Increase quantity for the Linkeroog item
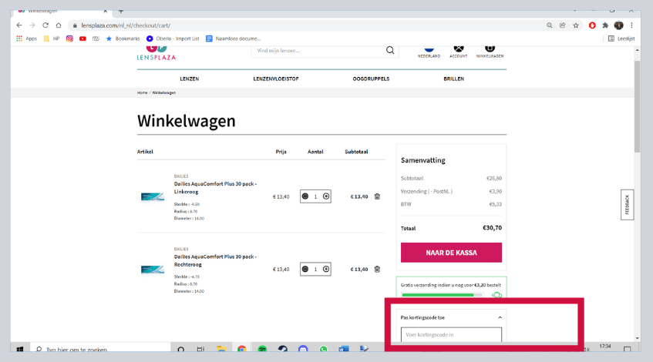This screenshot has height=362, width=653. [x=326, y=196]
